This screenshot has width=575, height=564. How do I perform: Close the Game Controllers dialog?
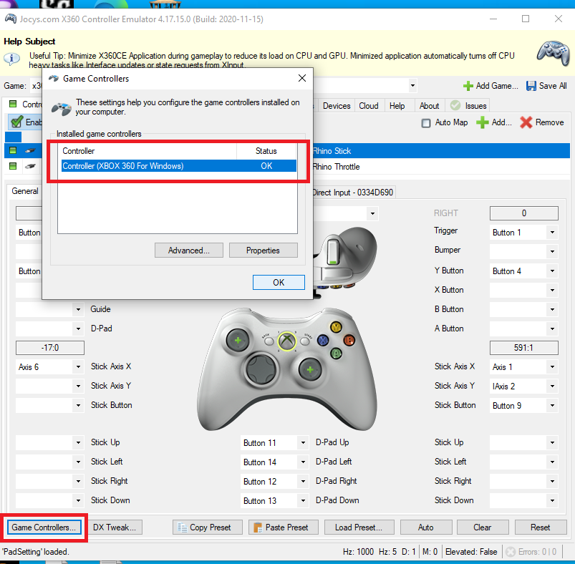coord(301,78)
